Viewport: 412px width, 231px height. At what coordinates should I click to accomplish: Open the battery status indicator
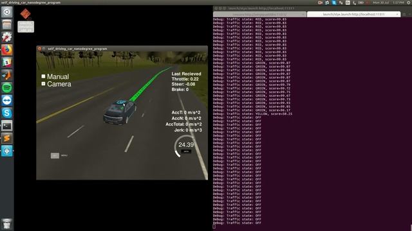coord(361,3)
